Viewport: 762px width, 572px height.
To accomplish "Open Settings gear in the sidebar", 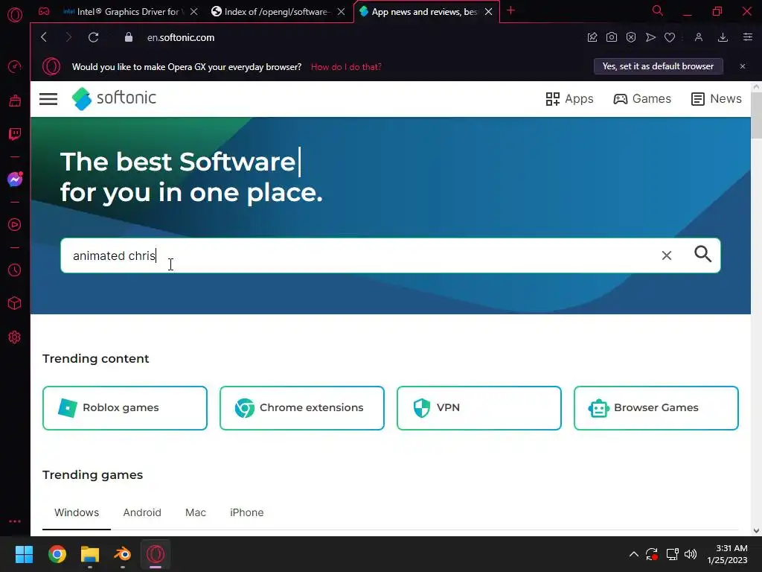I will (15, 337).
